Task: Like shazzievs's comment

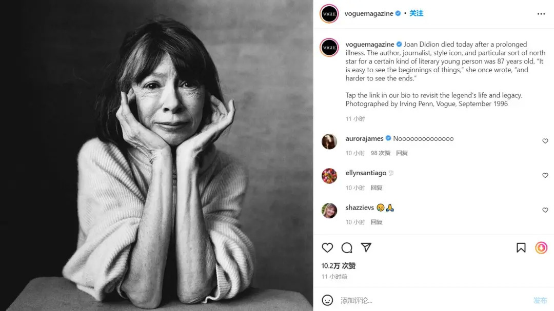Action: 545,210
